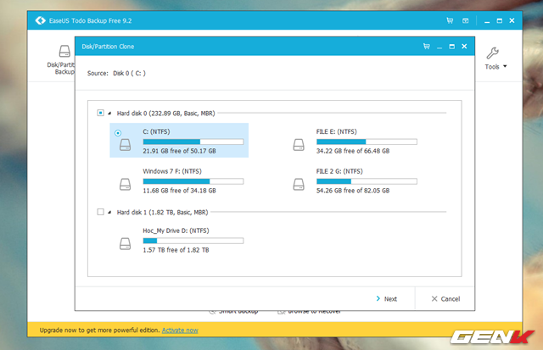The height and width of the screenshot is (350, 543).
Task: Maximize the Disk/Partition Clone dialog
Action: click(x=452, y=47)
